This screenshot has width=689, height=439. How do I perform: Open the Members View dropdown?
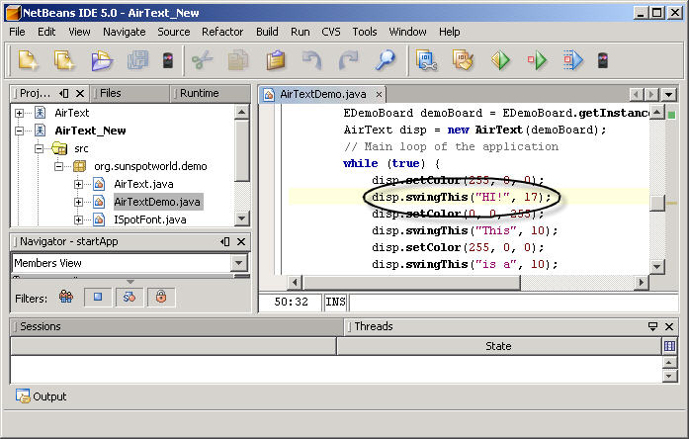(238, 263)
